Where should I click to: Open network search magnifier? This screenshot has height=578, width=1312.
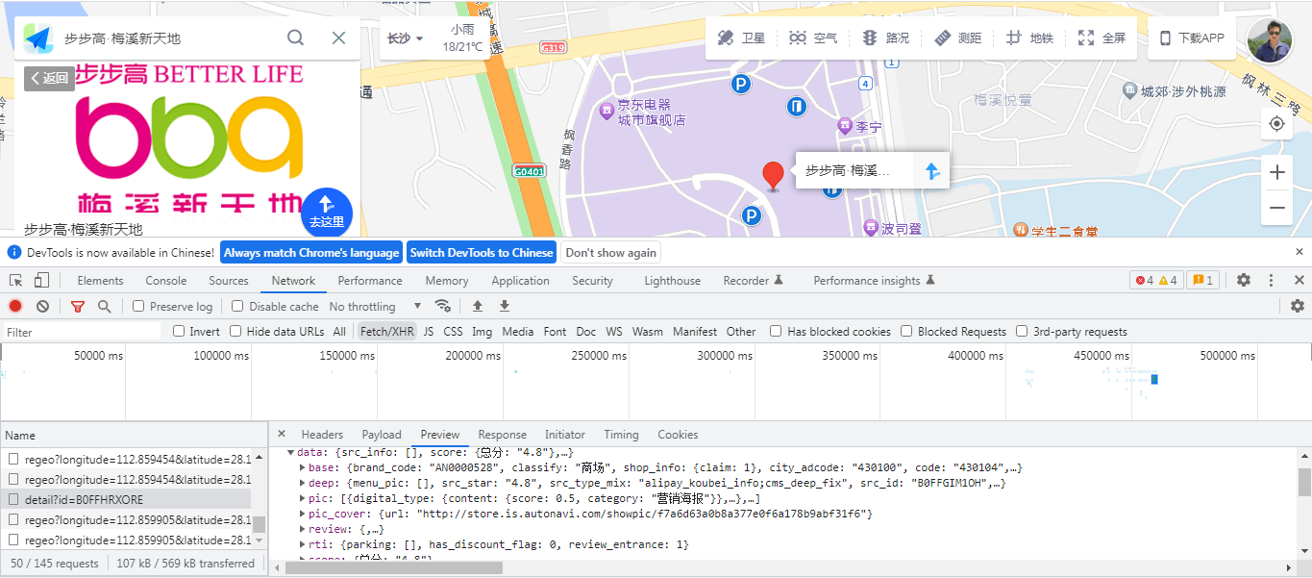pos(104,306)
